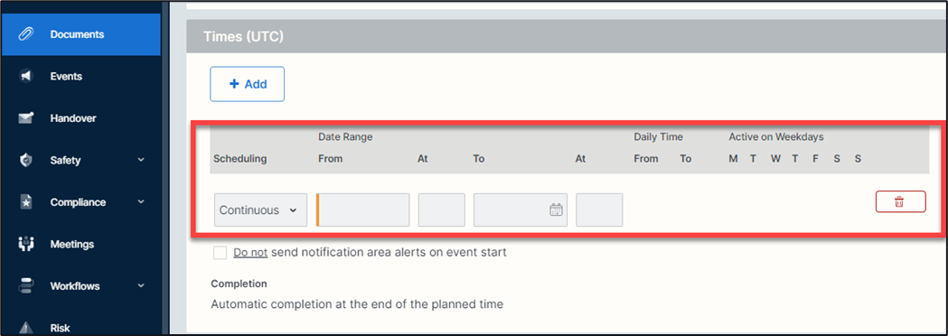Screen dimensions: 948x336
Task: Click the Completion heading
Action: (x=239, y=284)
